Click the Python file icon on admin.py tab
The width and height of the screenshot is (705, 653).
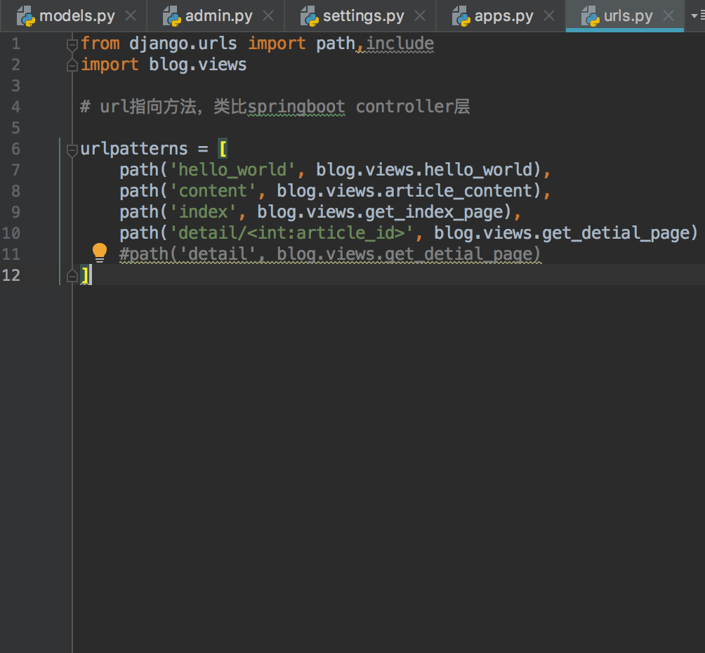point(172,15)
